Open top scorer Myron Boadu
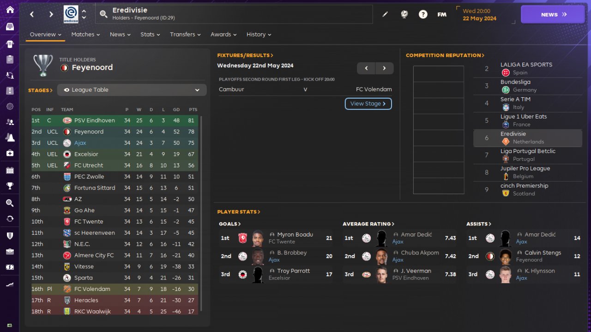This screenshot has height=332, width=591. pos(295,235)
